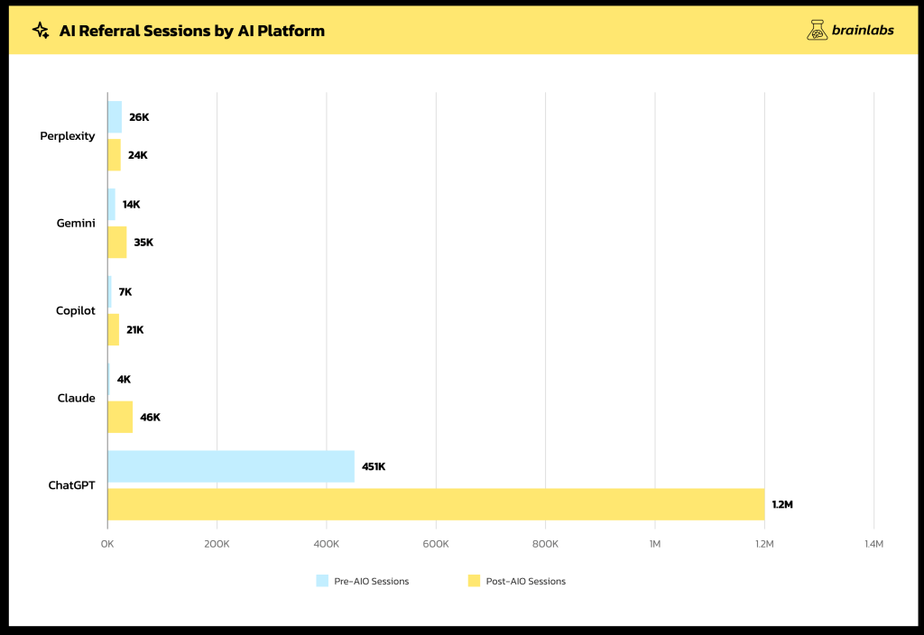Click the Gemini Post-AIO yellow bar
This screenshot has height=635, width=924.
[x=117, y=242]
